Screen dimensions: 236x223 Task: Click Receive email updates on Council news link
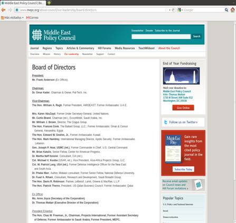coord(175,185)
